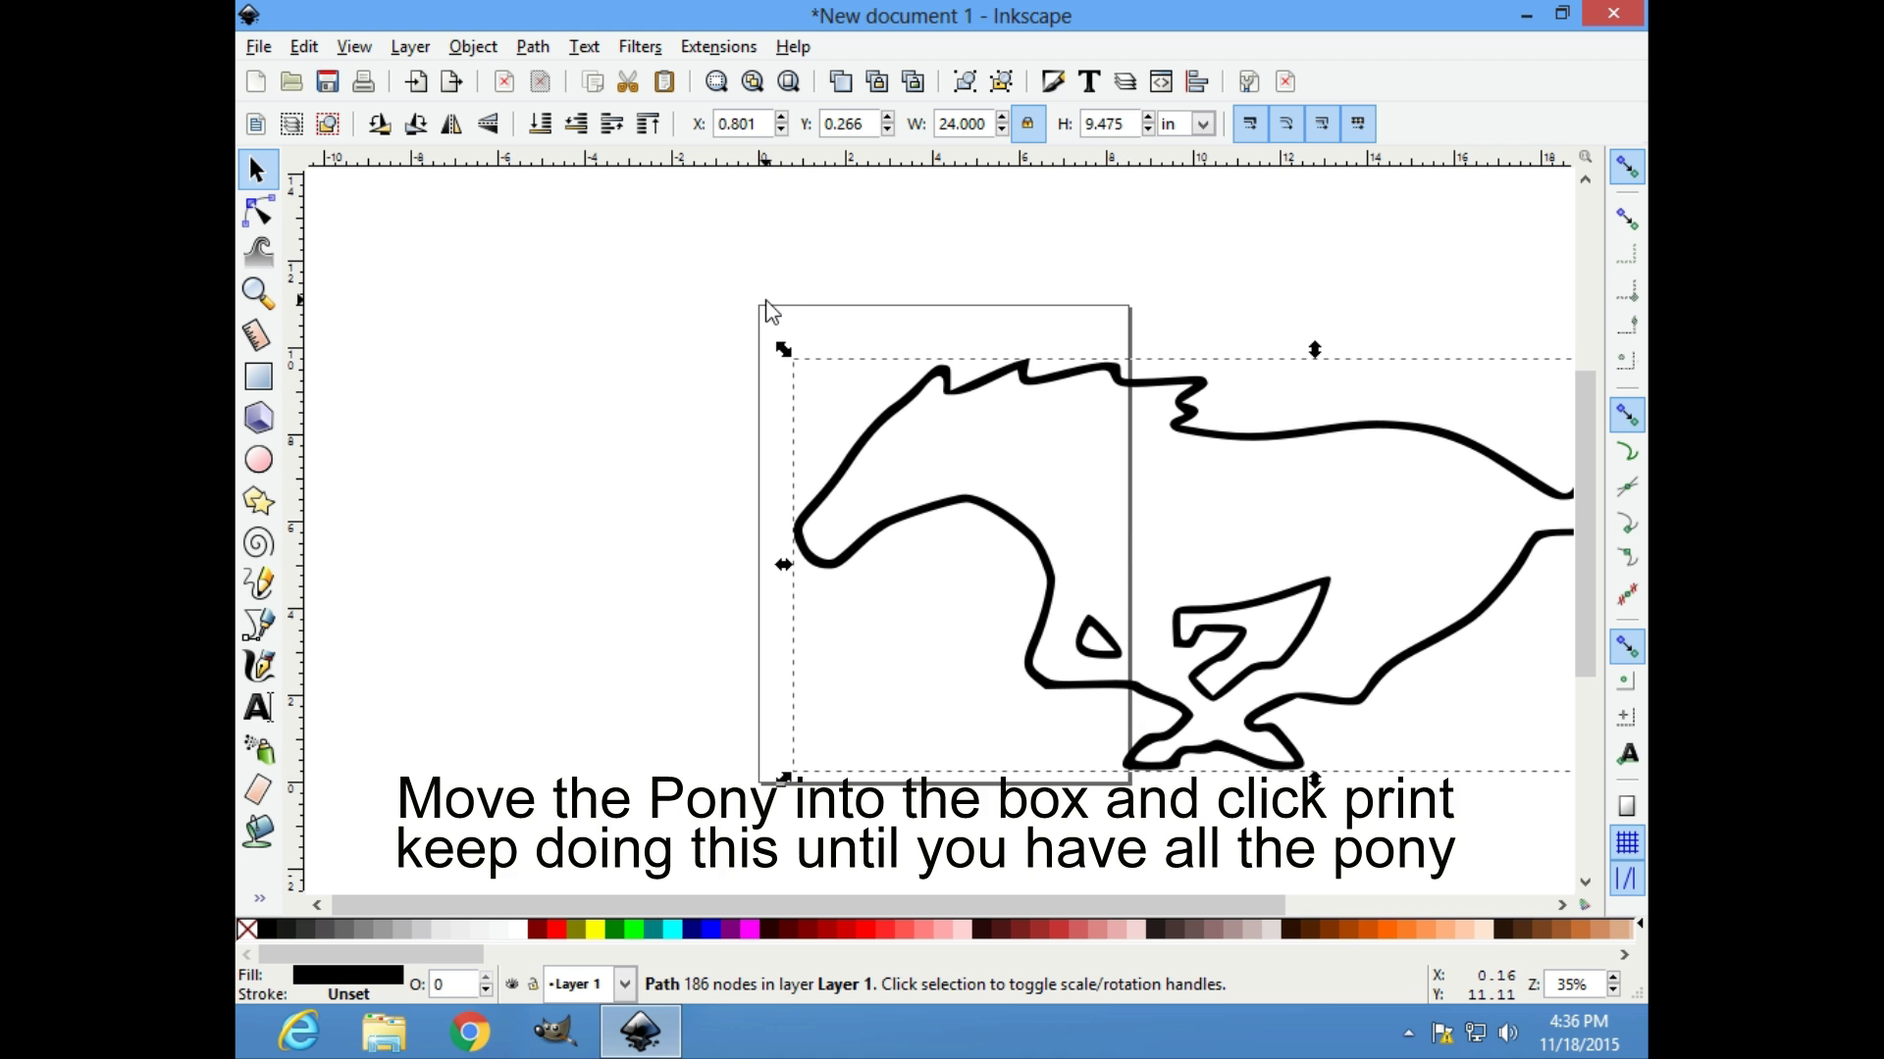The width and height of the screenshot is (1884, 1059).
Task: Select the Paint Bucket tool
Action: 258,832
